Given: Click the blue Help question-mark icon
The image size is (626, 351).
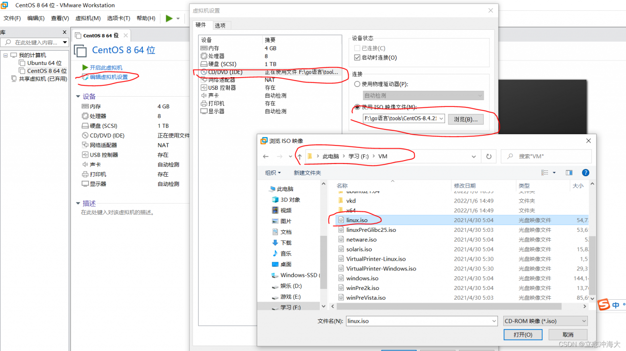Looking at the screenshot, I should [585, 173].
